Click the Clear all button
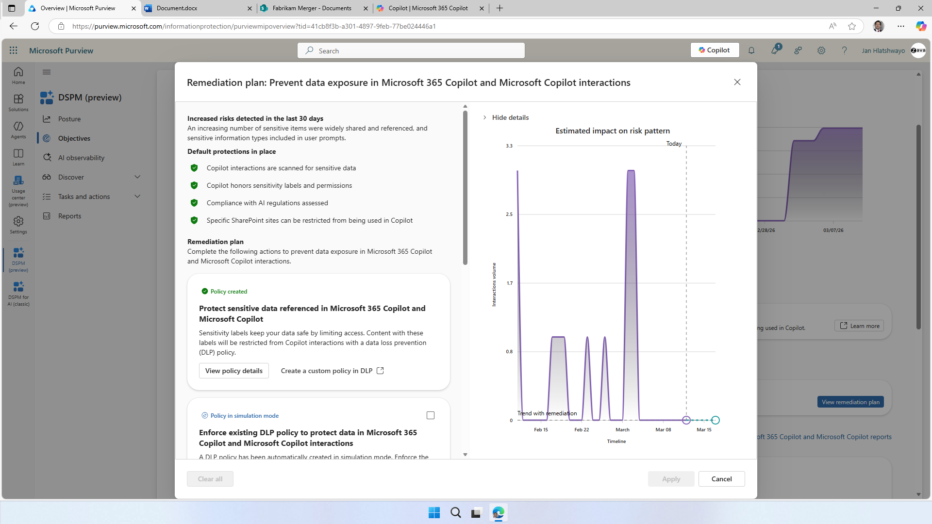Image resolution: width=932 pixels, height=524 pixels. point(210,479)
